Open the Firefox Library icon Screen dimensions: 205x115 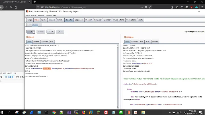177,7
